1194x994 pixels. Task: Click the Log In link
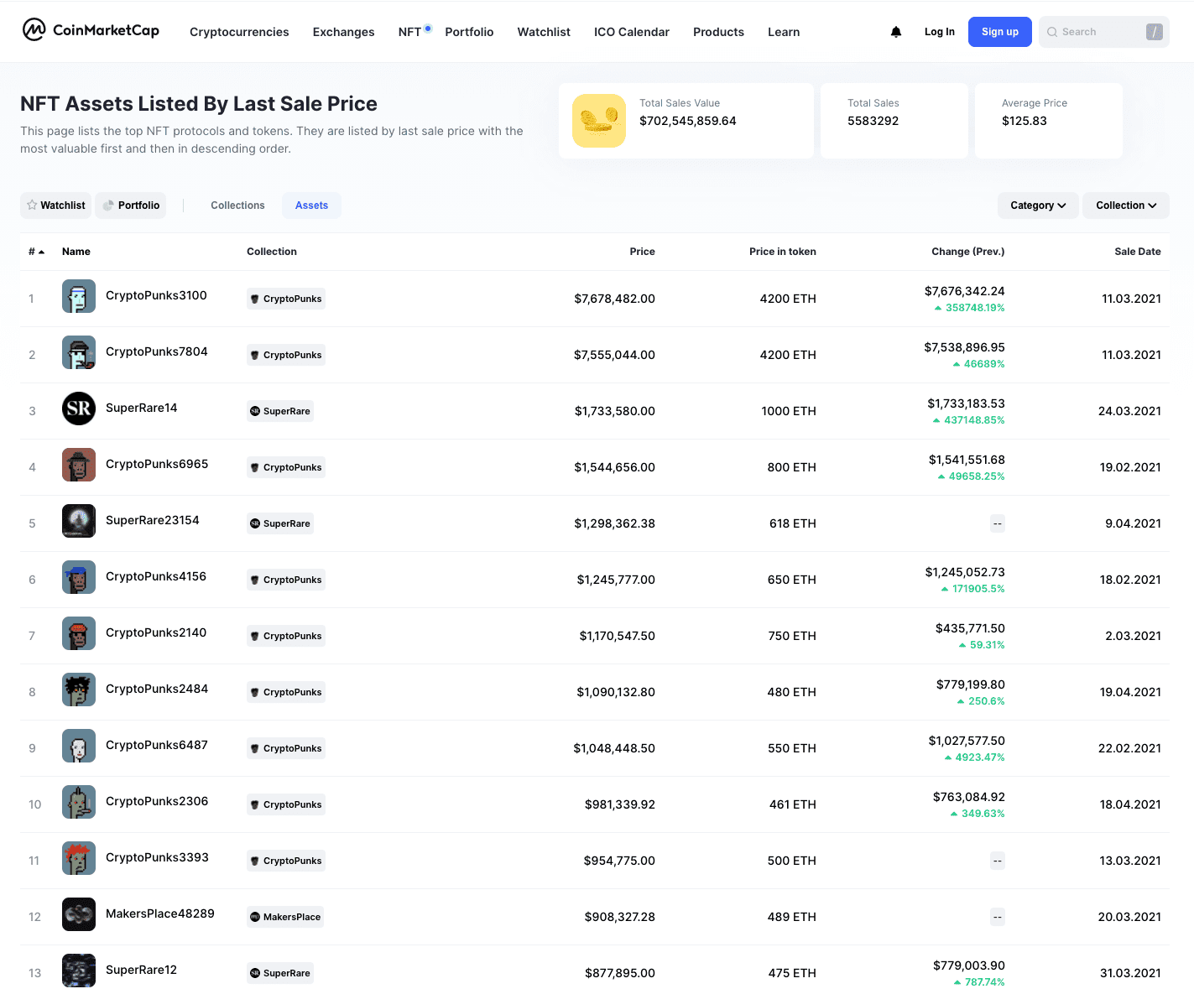tap(939, 32)
